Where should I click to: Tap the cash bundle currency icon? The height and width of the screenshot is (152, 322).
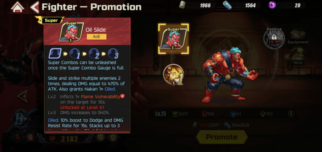coord(182,5)
